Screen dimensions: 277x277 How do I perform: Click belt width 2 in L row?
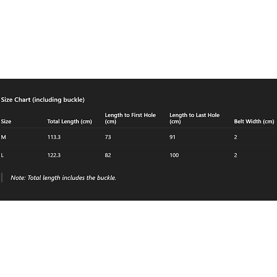235,155
